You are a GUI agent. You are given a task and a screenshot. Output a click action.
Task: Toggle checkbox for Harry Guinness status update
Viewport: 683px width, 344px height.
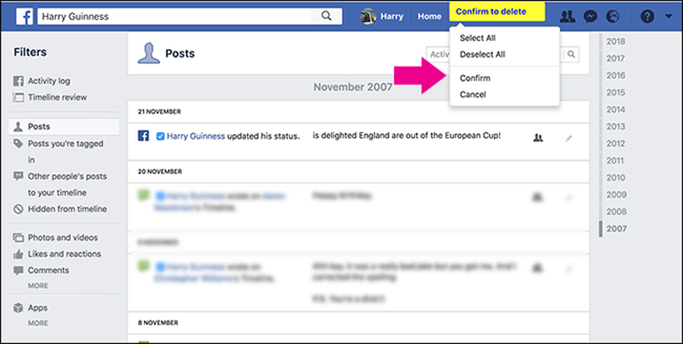(161, 137)
